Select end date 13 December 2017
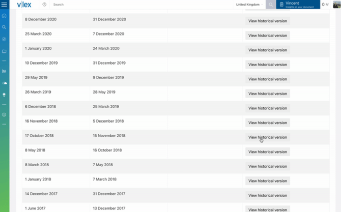 (109, 208)
